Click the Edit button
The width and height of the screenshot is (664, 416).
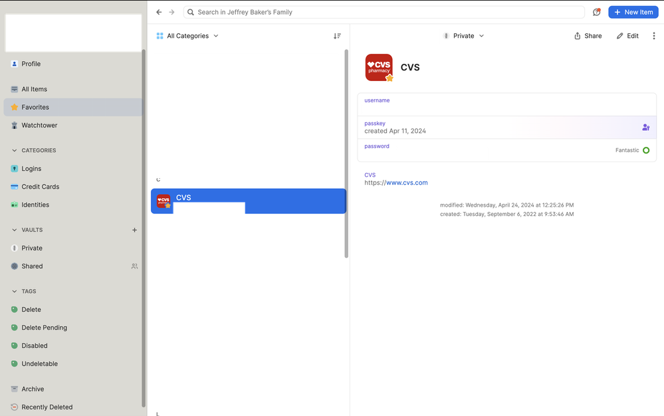pyautogui.click(x=627, y=36)
